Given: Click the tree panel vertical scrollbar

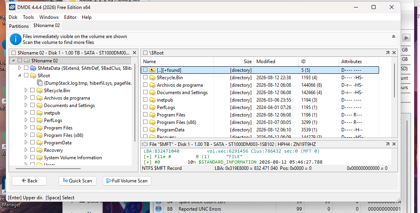Looking at the screenshot, I should click(135, 103).
